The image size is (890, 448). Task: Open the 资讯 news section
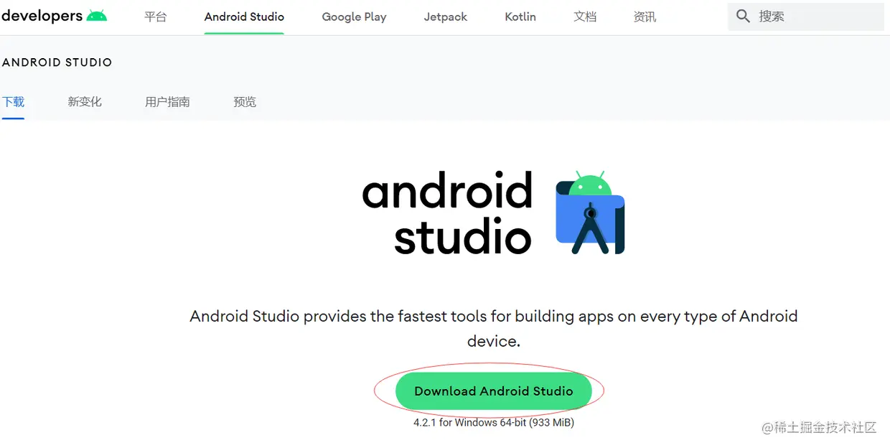[x=644, y=17]
